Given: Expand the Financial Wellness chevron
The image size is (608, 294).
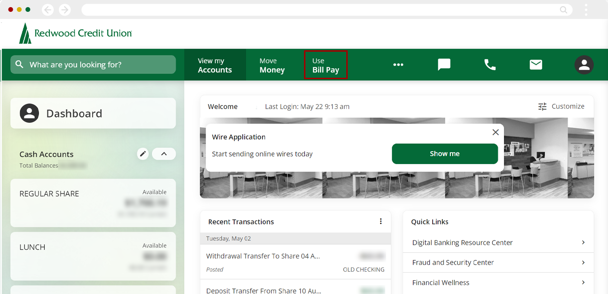Looking at the screenshot, I should [x=583, y=282].
